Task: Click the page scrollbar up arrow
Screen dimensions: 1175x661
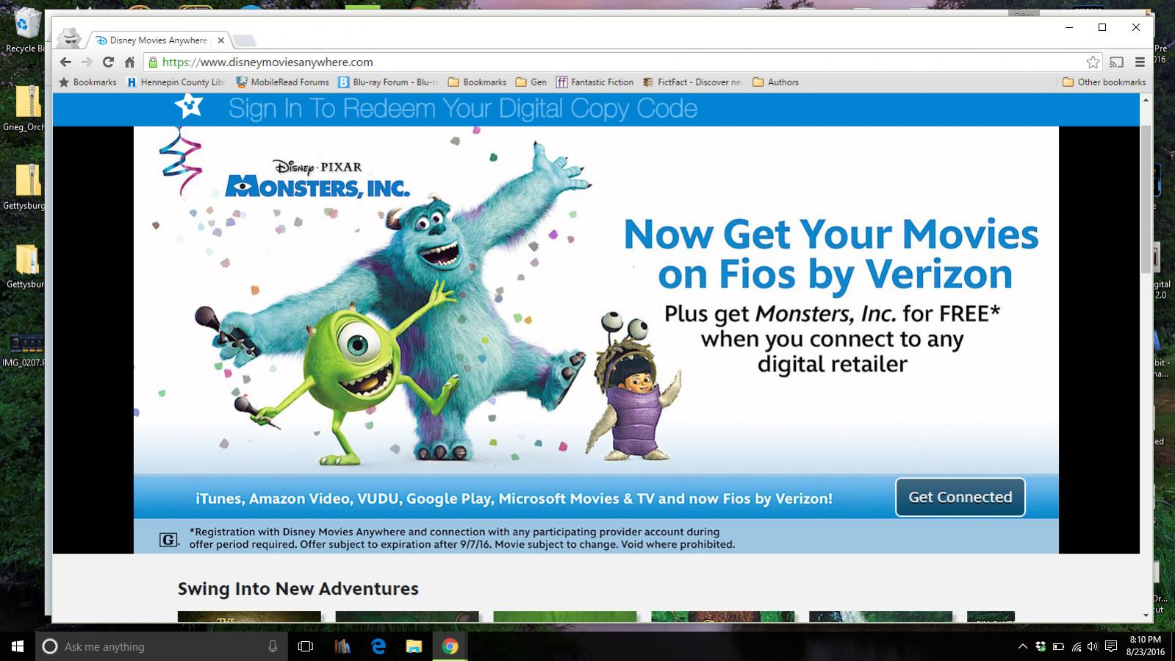Action: tap(1146, 100)
